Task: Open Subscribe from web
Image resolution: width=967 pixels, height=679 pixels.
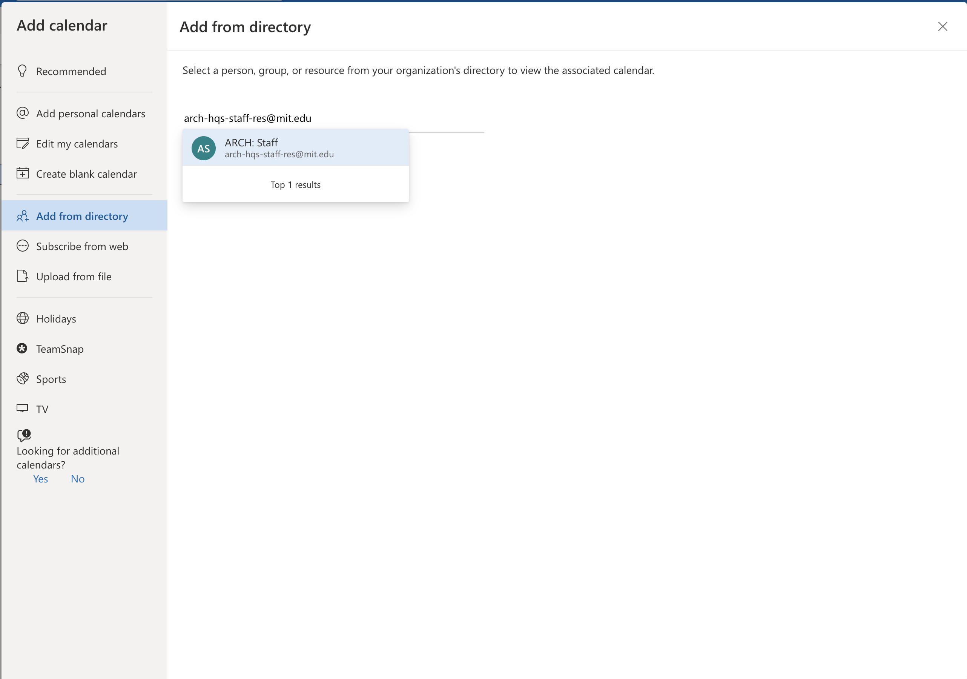Action: click(x=84, y=246)
